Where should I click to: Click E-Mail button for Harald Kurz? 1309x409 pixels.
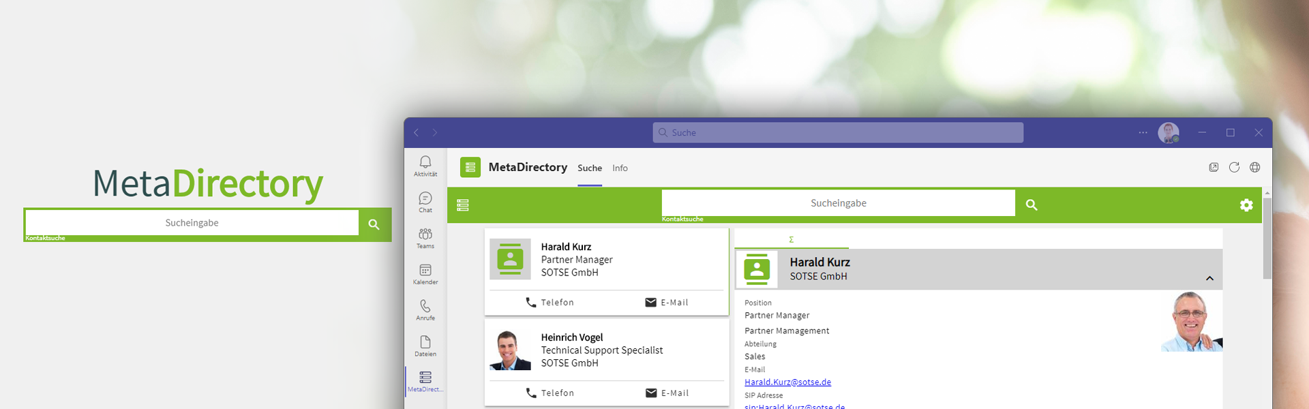point(667,303)
